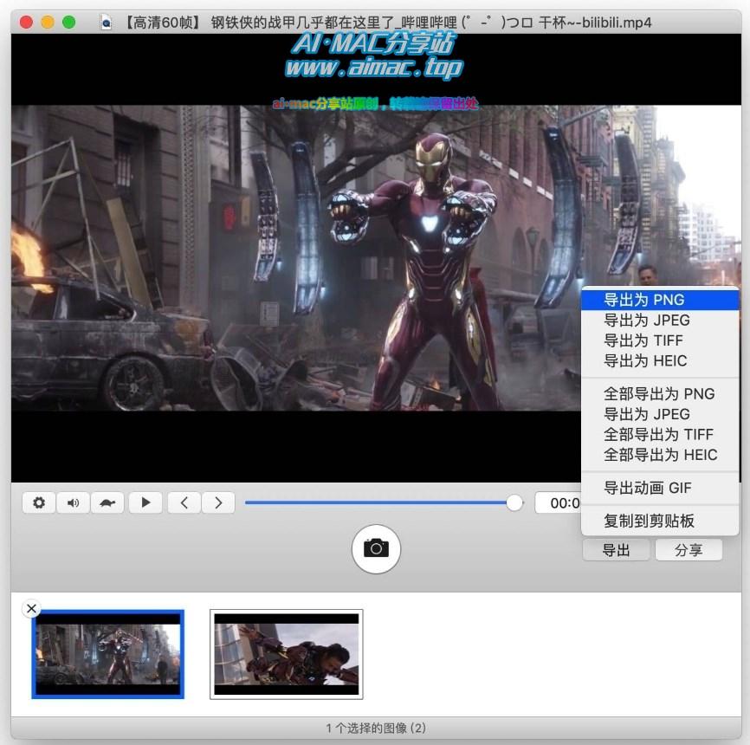
Task: Click the 导出 button
Action: click(x=616, y=550)
